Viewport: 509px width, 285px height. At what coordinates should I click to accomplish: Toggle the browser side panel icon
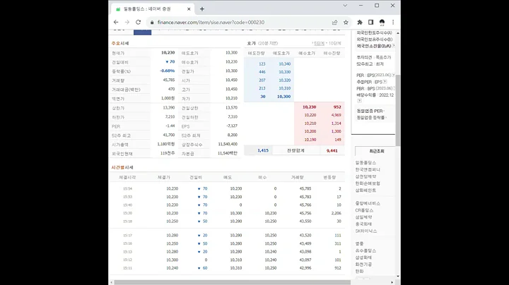[370, 22]
